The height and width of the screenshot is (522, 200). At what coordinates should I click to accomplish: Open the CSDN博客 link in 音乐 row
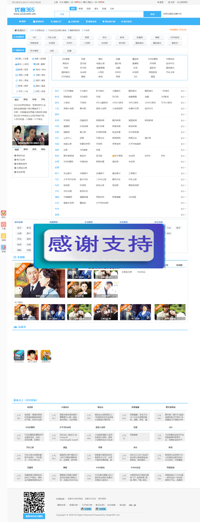68,91
